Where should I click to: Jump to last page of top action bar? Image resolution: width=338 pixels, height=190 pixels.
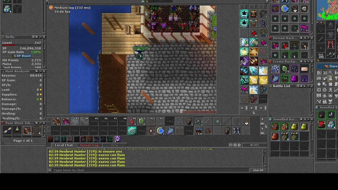pyautogui.click(x=262, y=123)
